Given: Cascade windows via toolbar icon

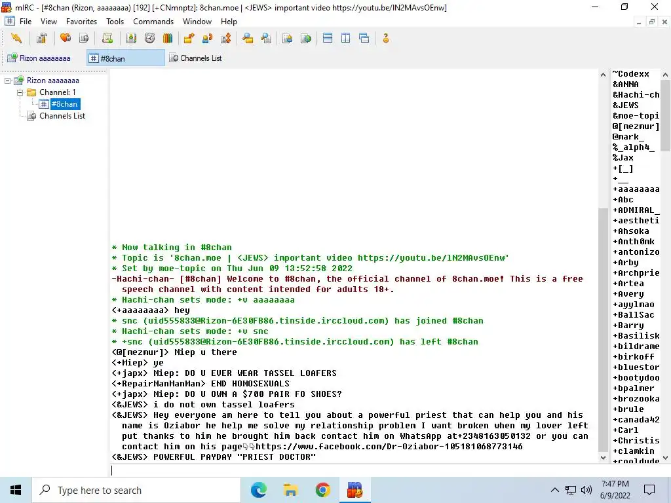Looking at the screenshot, I should click(364, 39).
